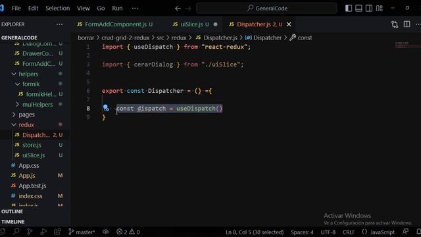The height and width of the screenshot is (237, 421).
Task: Open the Go menu
Action: 101,9
